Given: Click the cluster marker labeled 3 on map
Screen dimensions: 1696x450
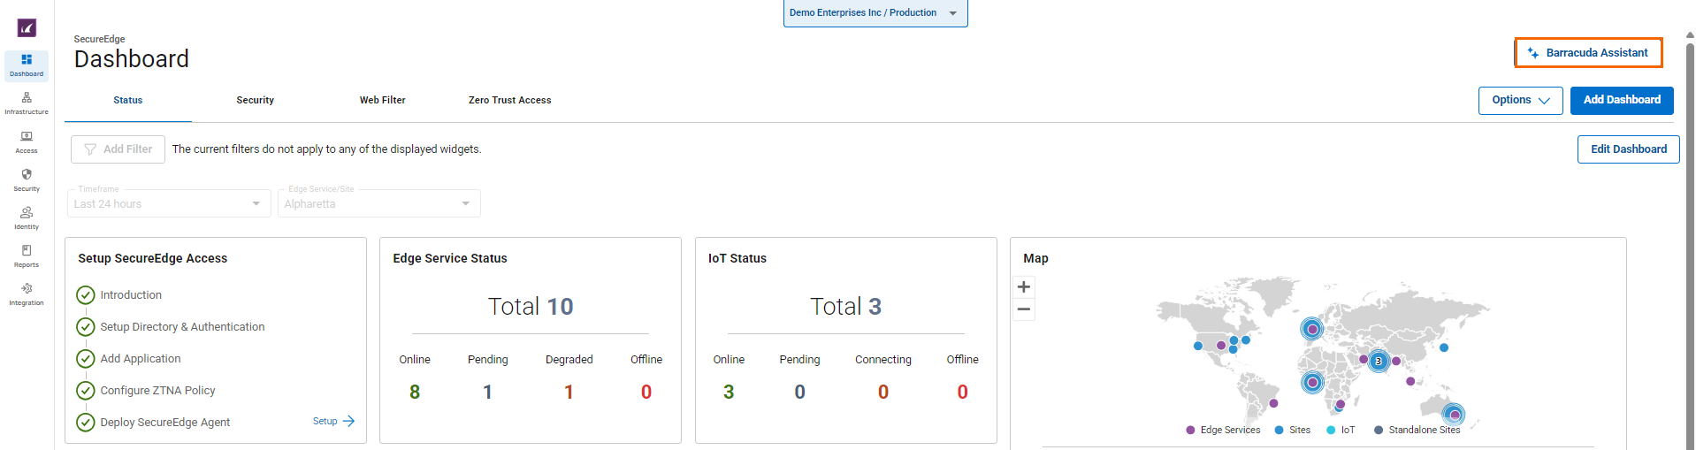Looking at the screenshot, I should pos(1378,361).
